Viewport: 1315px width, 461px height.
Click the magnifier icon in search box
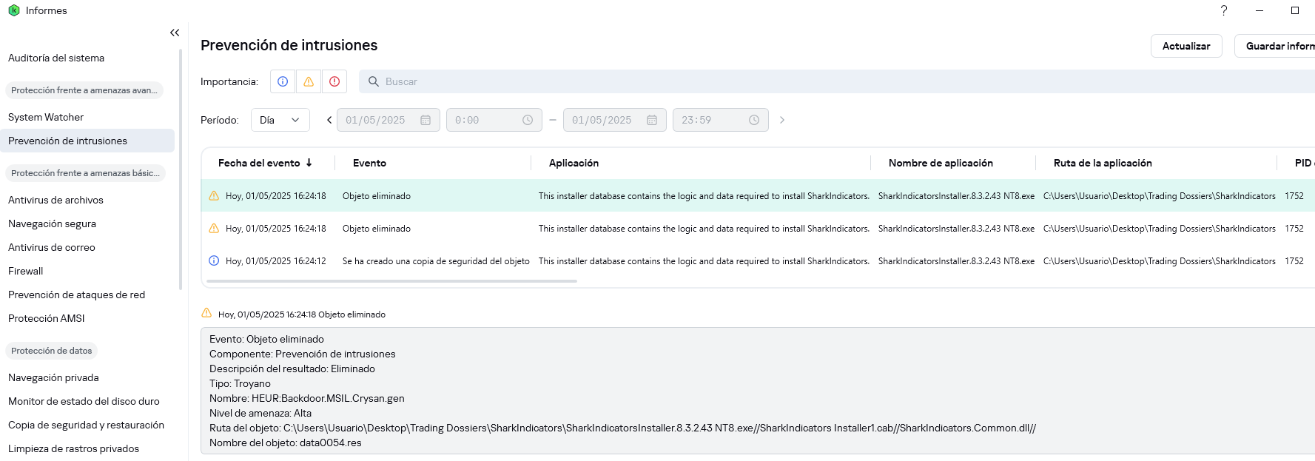click(374, 81)
